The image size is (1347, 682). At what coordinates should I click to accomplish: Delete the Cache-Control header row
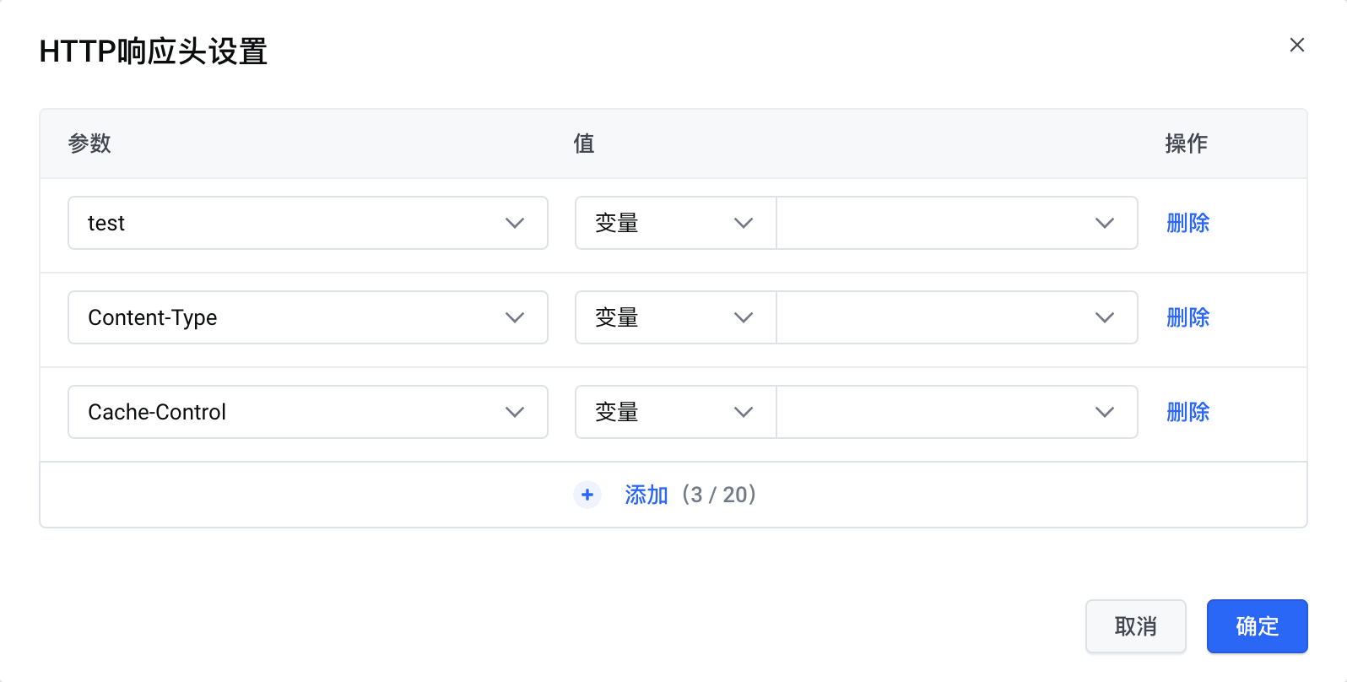pyautogui.click(x=1187, y=412)
